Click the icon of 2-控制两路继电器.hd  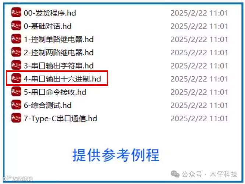(16, 52)
